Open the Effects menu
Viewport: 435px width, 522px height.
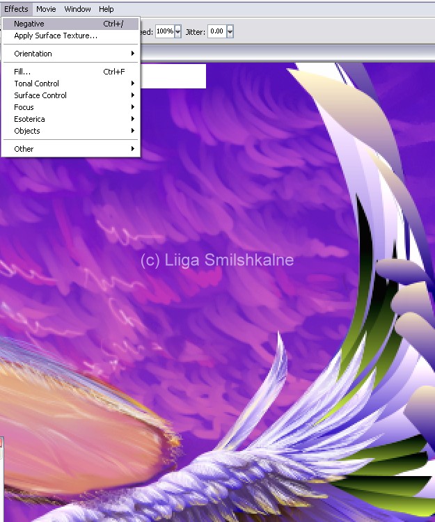(x=16, y=9)
